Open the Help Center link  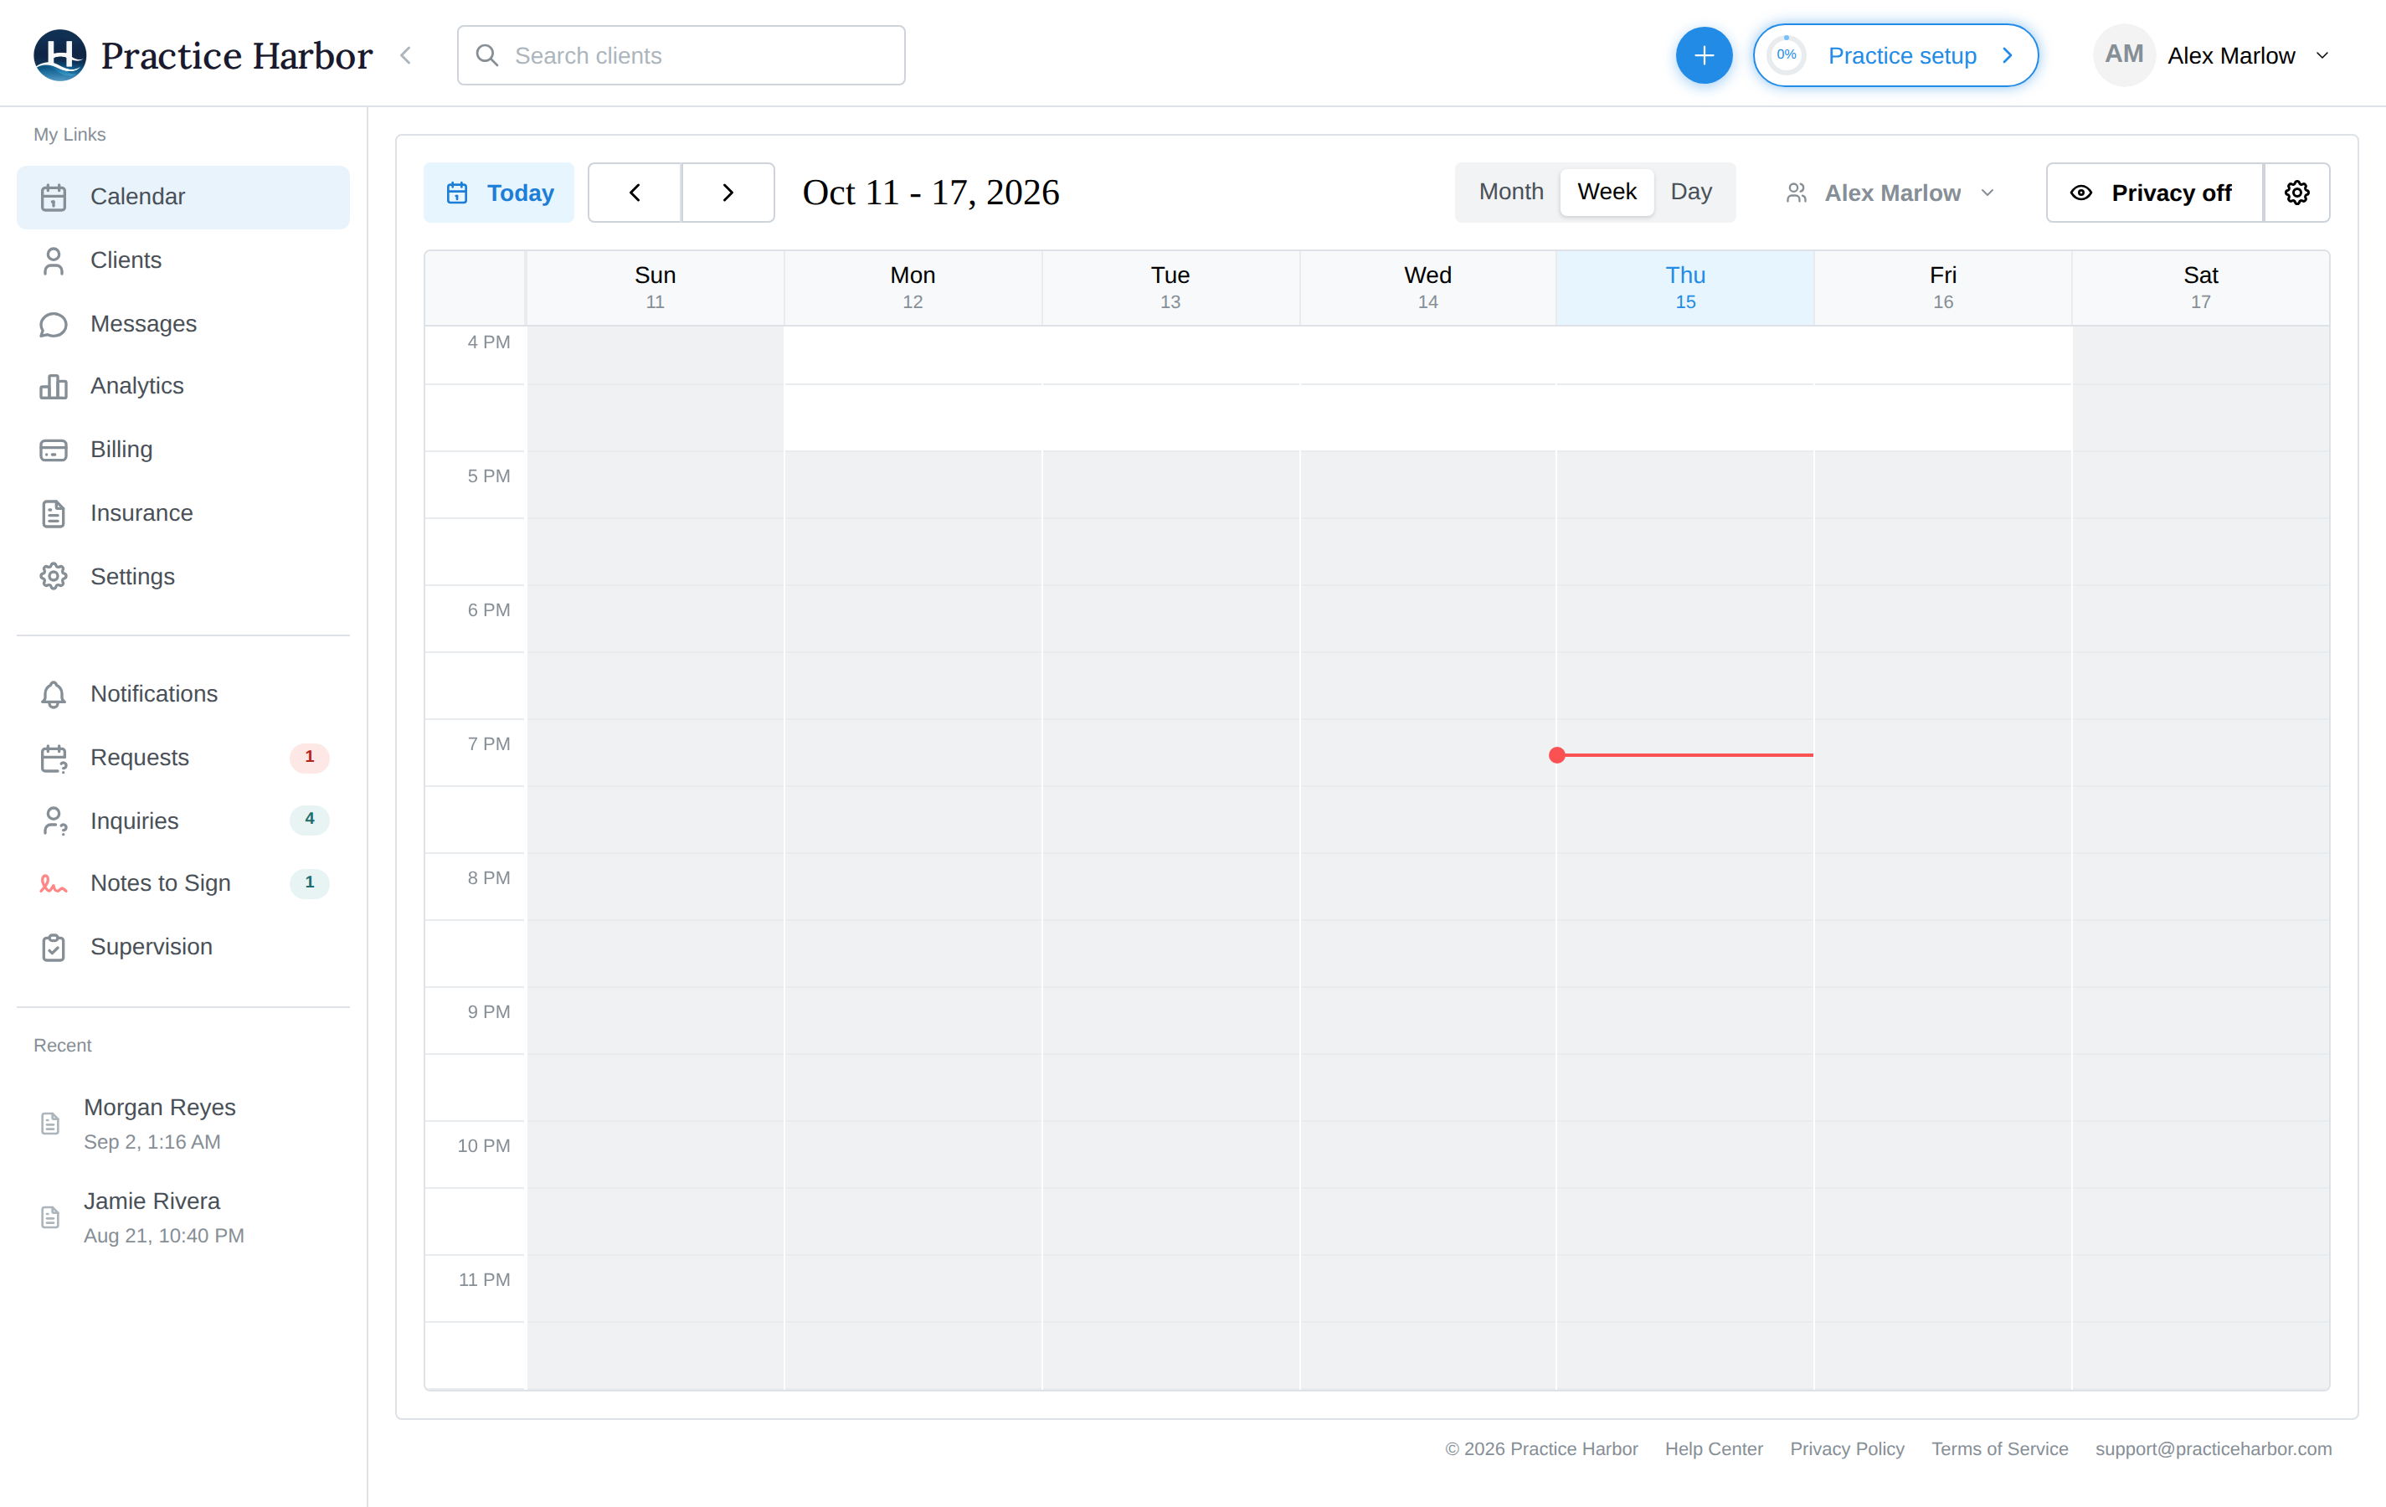[1713, 1448]
